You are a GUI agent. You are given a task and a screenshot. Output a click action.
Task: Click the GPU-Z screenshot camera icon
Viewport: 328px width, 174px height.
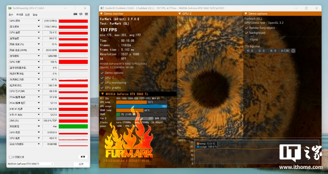pyautogui.click(x=75, y=14)
